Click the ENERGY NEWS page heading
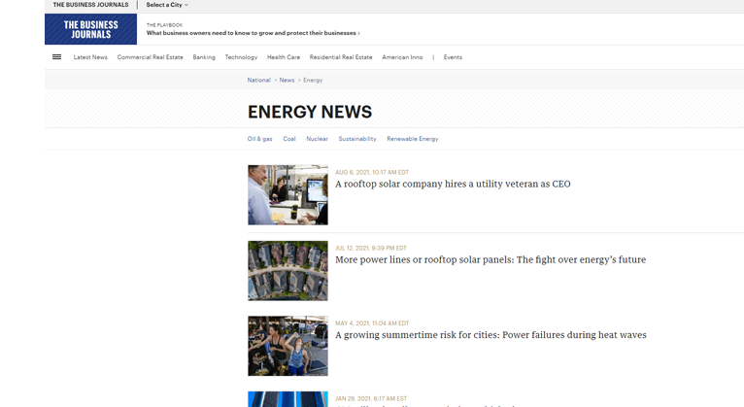This screenshot has width=744, height=407. [x=310, y=112]
